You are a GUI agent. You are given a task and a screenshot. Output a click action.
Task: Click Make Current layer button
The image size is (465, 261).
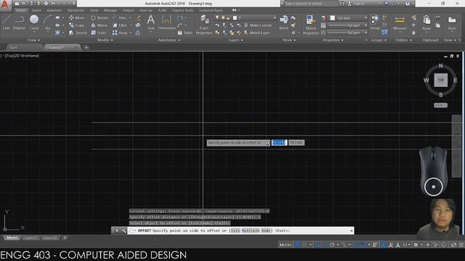pos(258,25)
